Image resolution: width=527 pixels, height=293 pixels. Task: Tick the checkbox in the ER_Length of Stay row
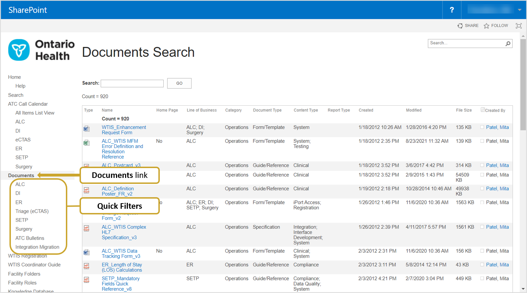[x=482, y=265]
